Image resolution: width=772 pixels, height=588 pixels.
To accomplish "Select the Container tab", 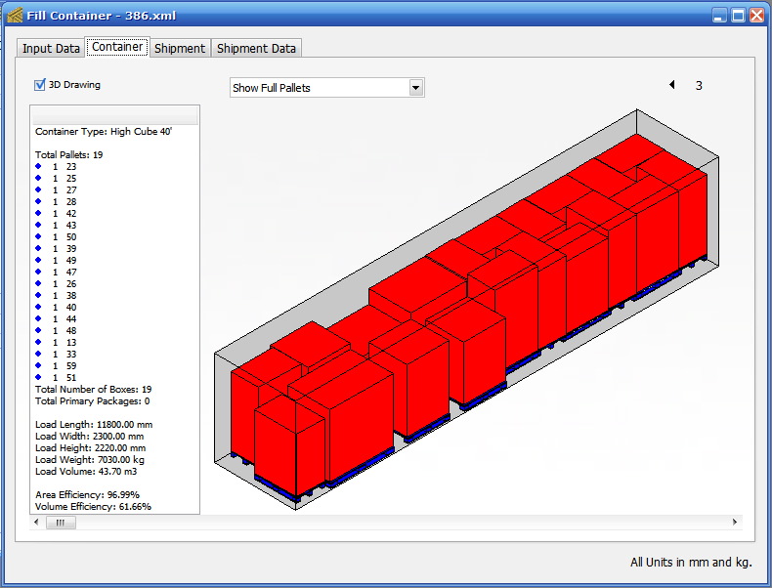I will point(117,47).
